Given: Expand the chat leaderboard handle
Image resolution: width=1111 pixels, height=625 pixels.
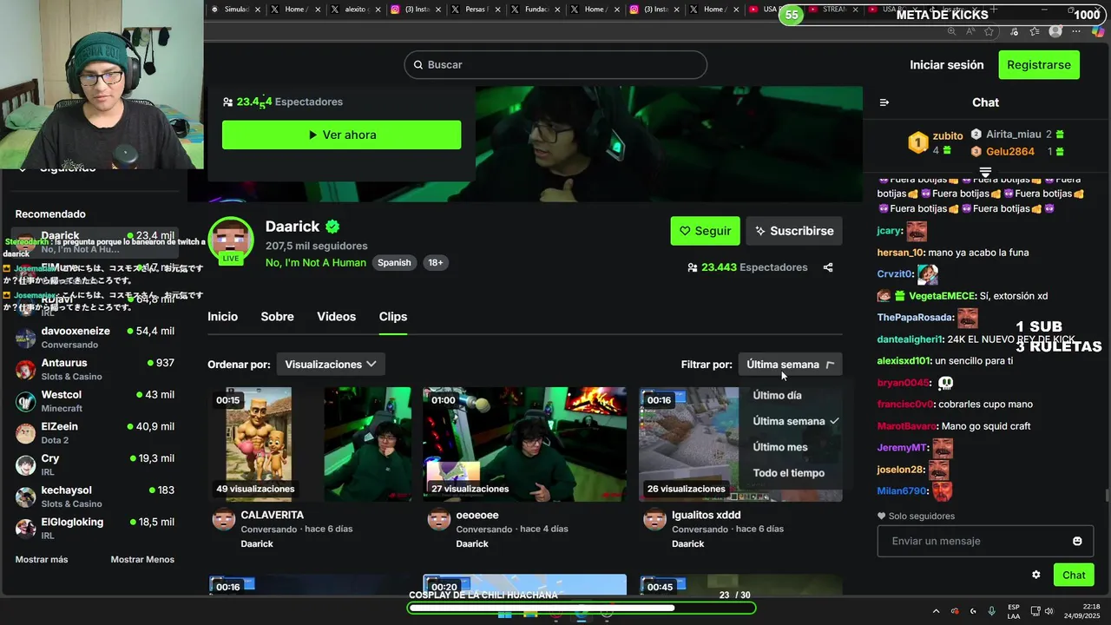Looking at the screenshot, I should (x=985, y=172).
